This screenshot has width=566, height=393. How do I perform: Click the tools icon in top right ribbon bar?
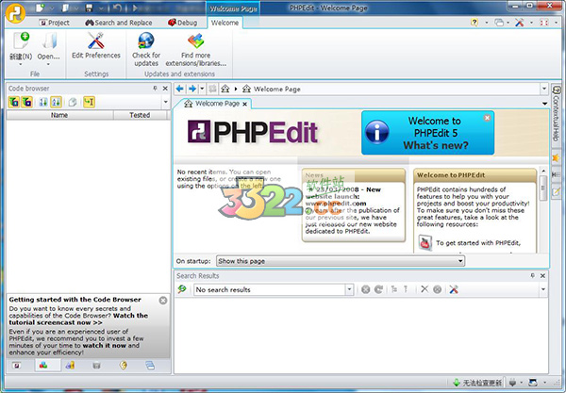pyautogui.click(x=520, y=23)
